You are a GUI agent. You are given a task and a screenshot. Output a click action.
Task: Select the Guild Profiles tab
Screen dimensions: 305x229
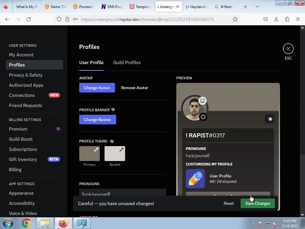tap(127, 63)
